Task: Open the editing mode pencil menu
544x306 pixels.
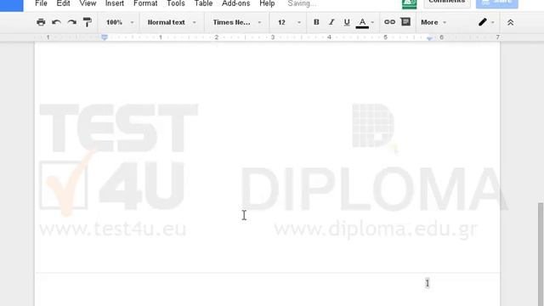Action: point(486,22)
